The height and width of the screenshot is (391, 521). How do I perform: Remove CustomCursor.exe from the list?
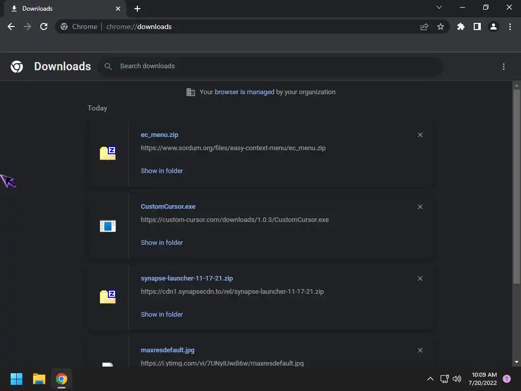[420, 207]
